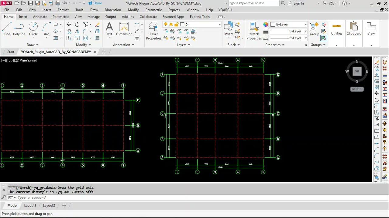Expand the Annotation panel
The width and height of the screenshot is (389, 218).
tap(123, 45)
